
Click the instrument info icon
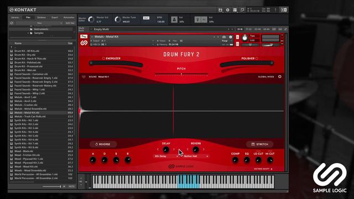click(x=231, y=37)
